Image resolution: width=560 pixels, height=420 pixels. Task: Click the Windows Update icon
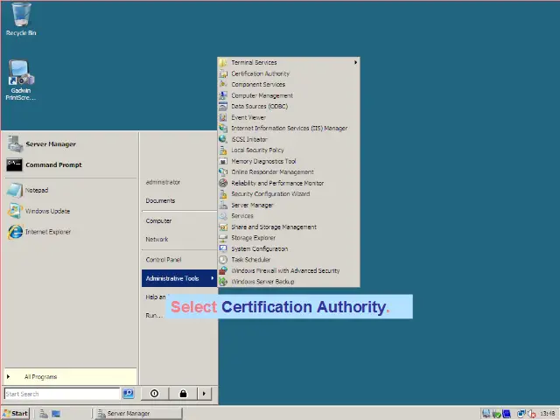coord(15,211)
